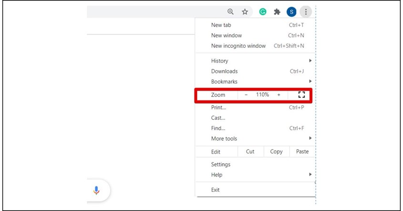Image resolution: width=403 pixels, height=211 pixels.
Task: Open the Grammarly extension icon
Action: [x=263, y=11]
